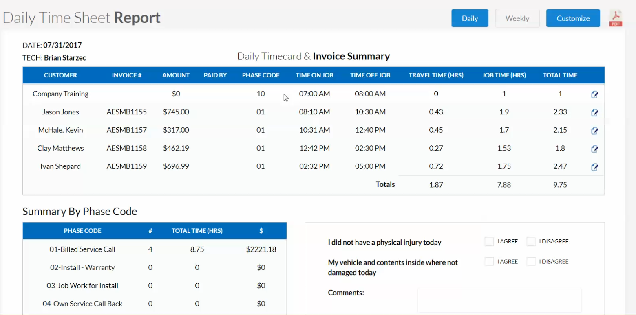This screenshot has height=315, width=636.
Task: Edit the Jason Jones invoice entry
Action: pyautogui.click(x=595, y=113)
